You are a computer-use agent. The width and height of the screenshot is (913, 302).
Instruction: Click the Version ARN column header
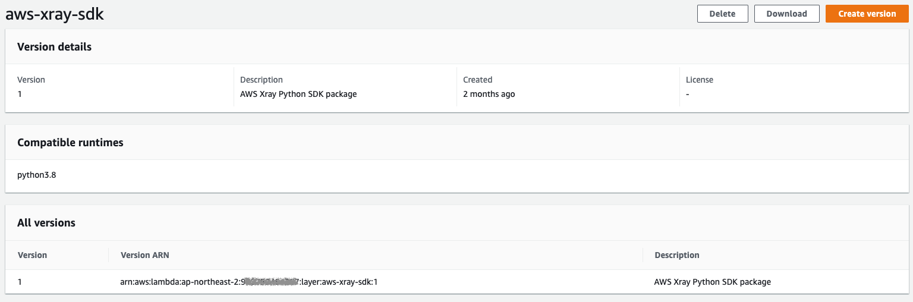click(x=145, y=255)
